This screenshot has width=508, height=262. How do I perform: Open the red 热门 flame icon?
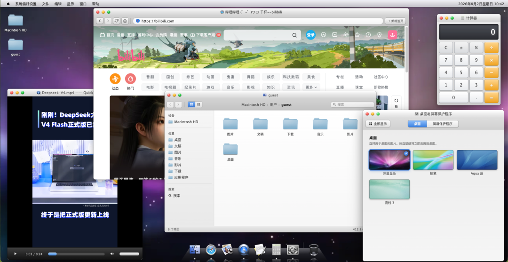[x=130, y=79]
